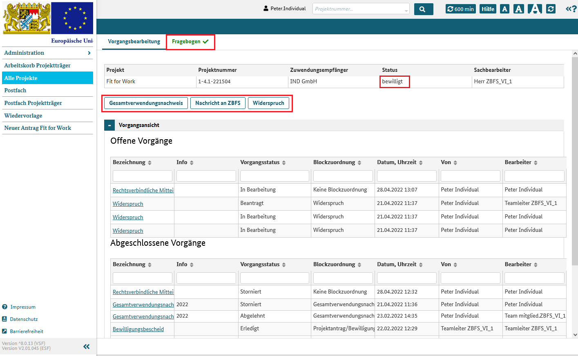Switch to the Fragebogen tab
Image resolution: width=578 pixels, height=356 pixels.
point(190,42)
